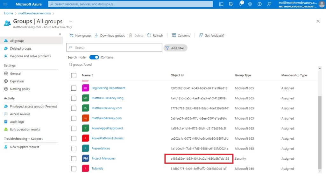326x181 pixels.
Task: Open Directories and subscriptions filter icon
Action: tap(231, 4)
